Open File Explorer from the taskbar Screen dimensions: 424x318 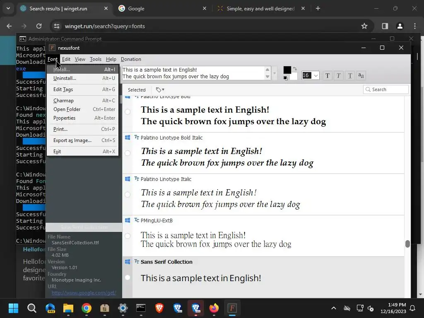tap(68, 308)
